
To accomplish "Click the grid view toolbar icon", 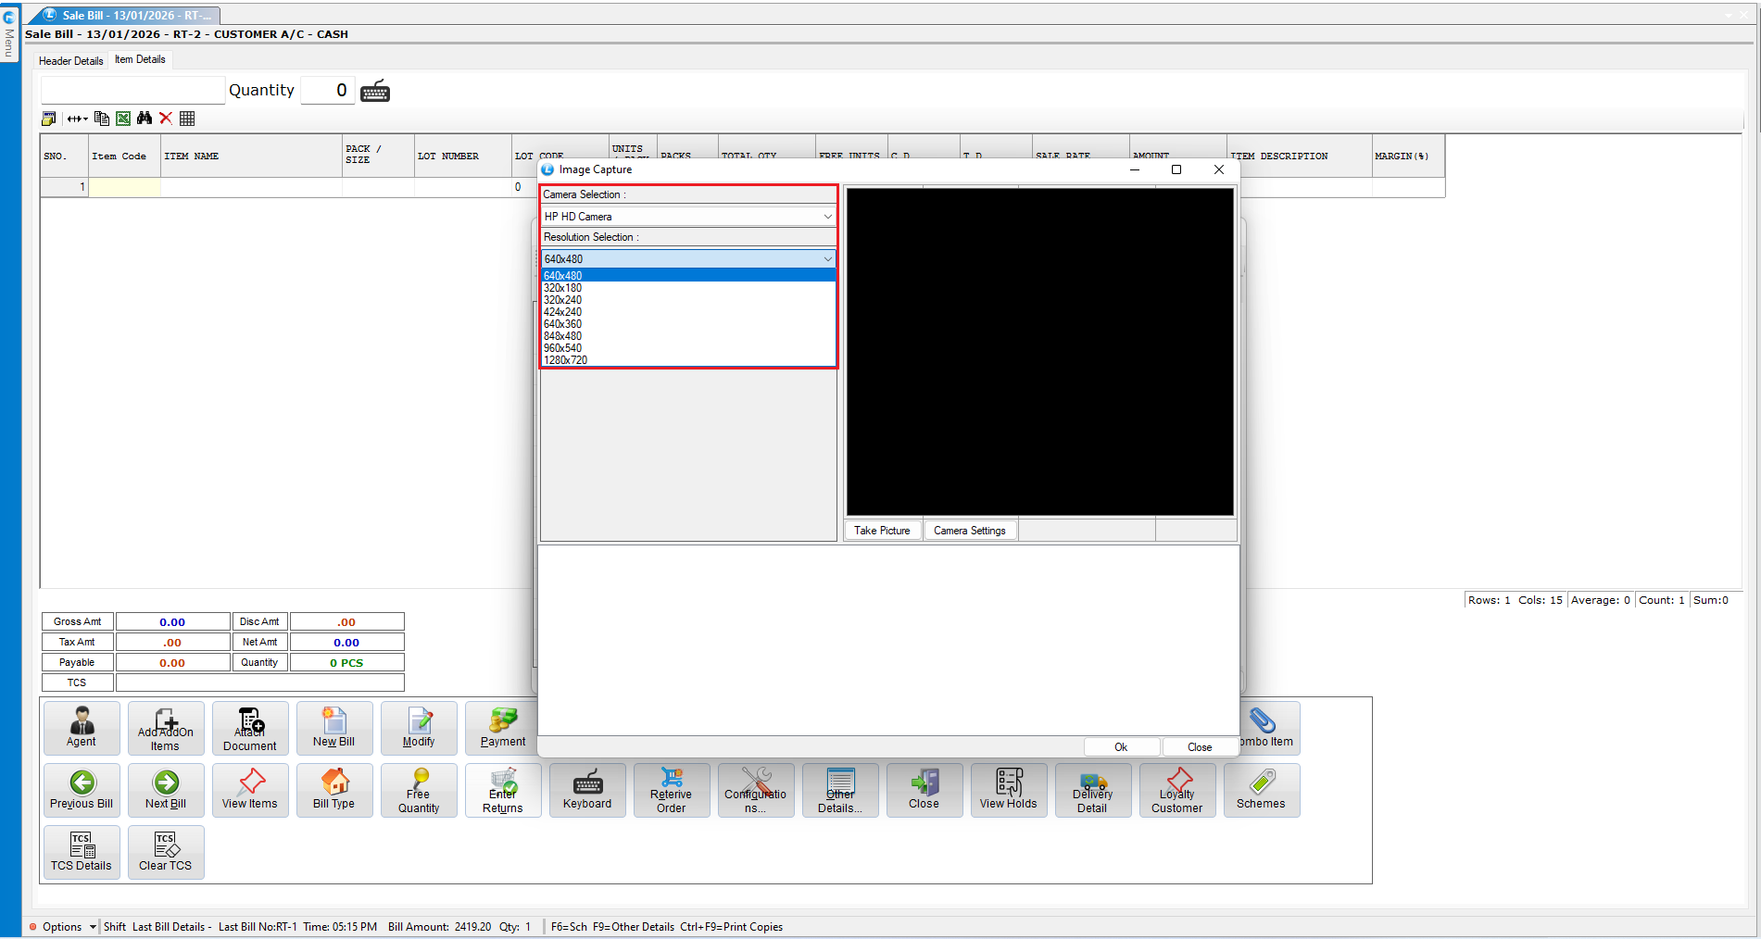I will point(187,119).
